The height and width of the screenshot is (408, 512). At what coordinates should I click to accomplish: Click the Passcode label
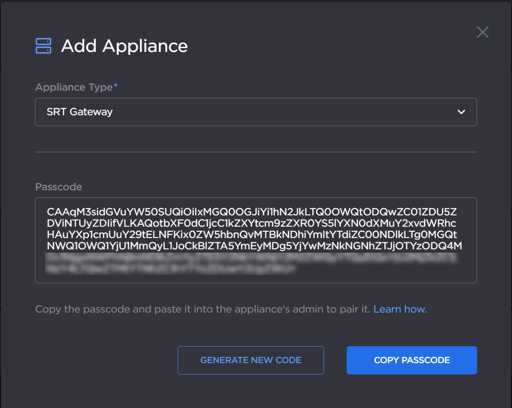(x=59, y=187)
